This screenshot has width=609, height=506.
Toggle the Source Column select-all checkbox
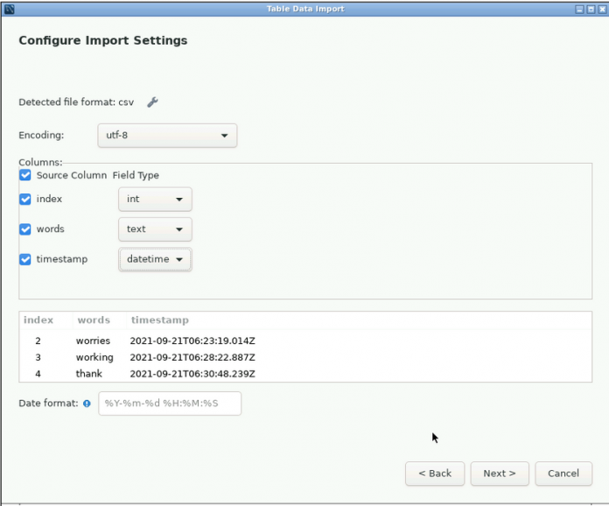coord(25,175)
